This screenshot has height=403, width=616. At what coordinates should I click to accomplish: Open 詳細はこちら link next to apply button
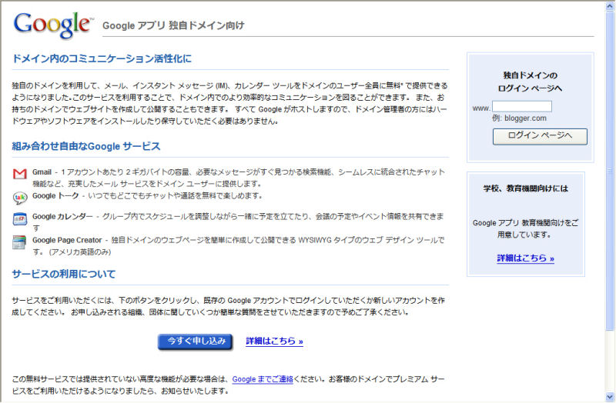click(274, 341)
